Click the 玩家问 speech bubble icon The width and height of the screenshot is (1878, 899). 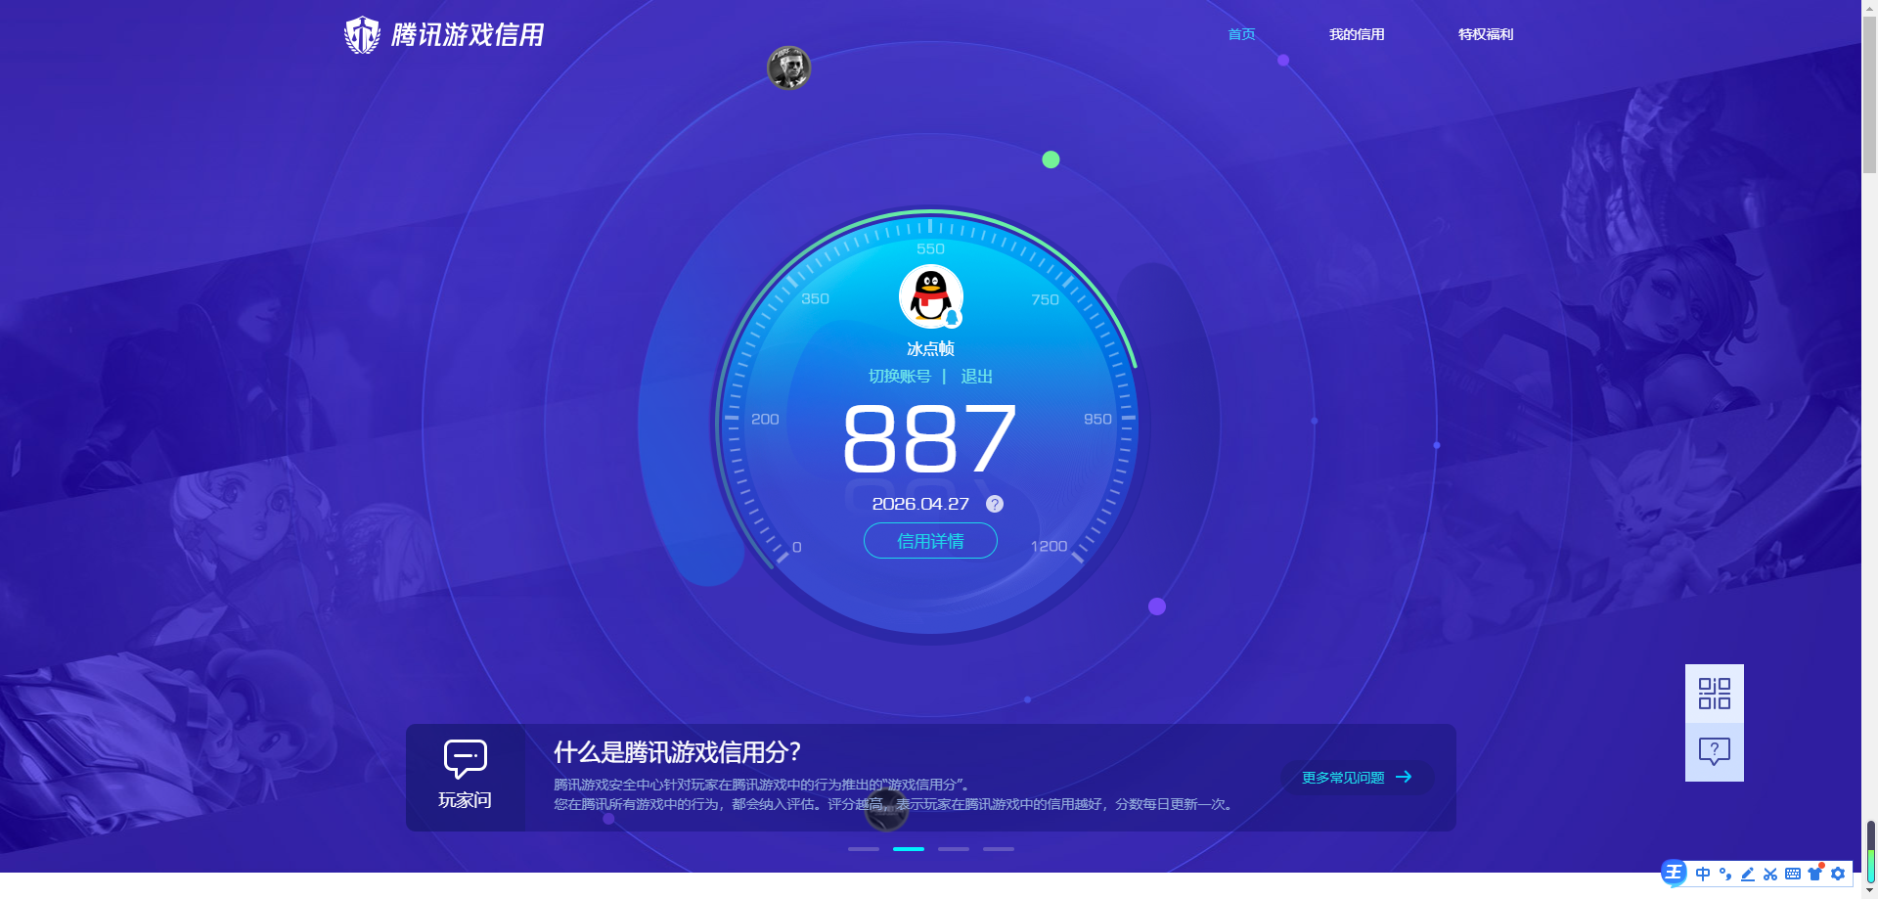click(466, 758)
